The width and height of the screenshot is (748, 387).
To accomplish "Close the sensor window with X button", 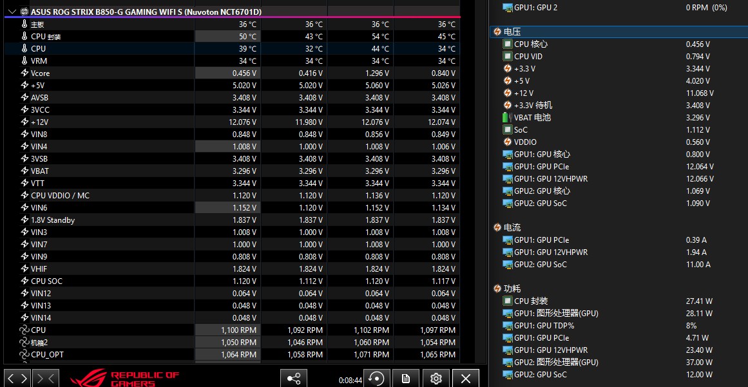I will pos(466,379).
